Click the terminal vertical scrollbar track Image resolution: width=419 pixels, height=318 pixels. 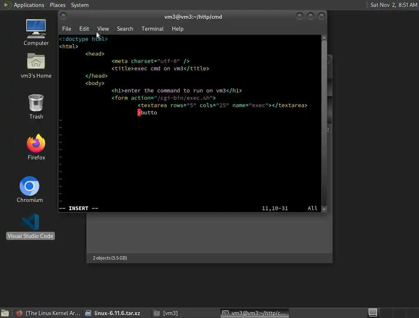pyautogui.click(x=324, y=123)
